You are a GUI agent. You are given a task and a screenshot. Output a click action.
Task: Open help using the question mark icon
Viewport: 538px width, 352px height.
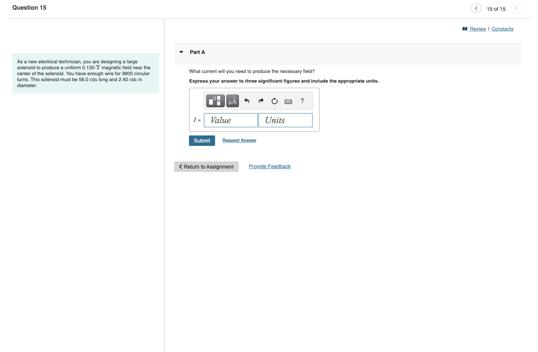(x=302, y=101)
